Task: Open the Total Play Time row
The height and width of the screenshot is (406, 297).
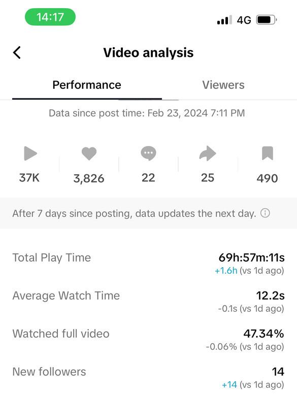Action: pyautogui.click(x=148, y=263)
